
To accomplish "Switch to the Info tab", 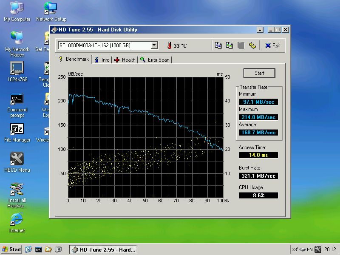I will (102, 60).
